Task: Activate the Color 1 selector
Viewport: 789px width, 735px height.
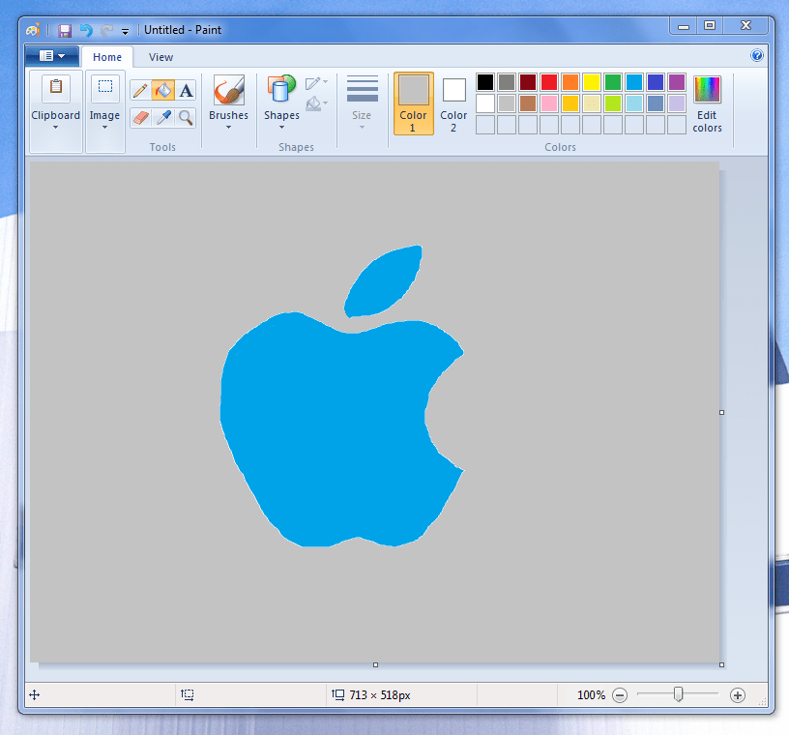Action: pos(414,103)
